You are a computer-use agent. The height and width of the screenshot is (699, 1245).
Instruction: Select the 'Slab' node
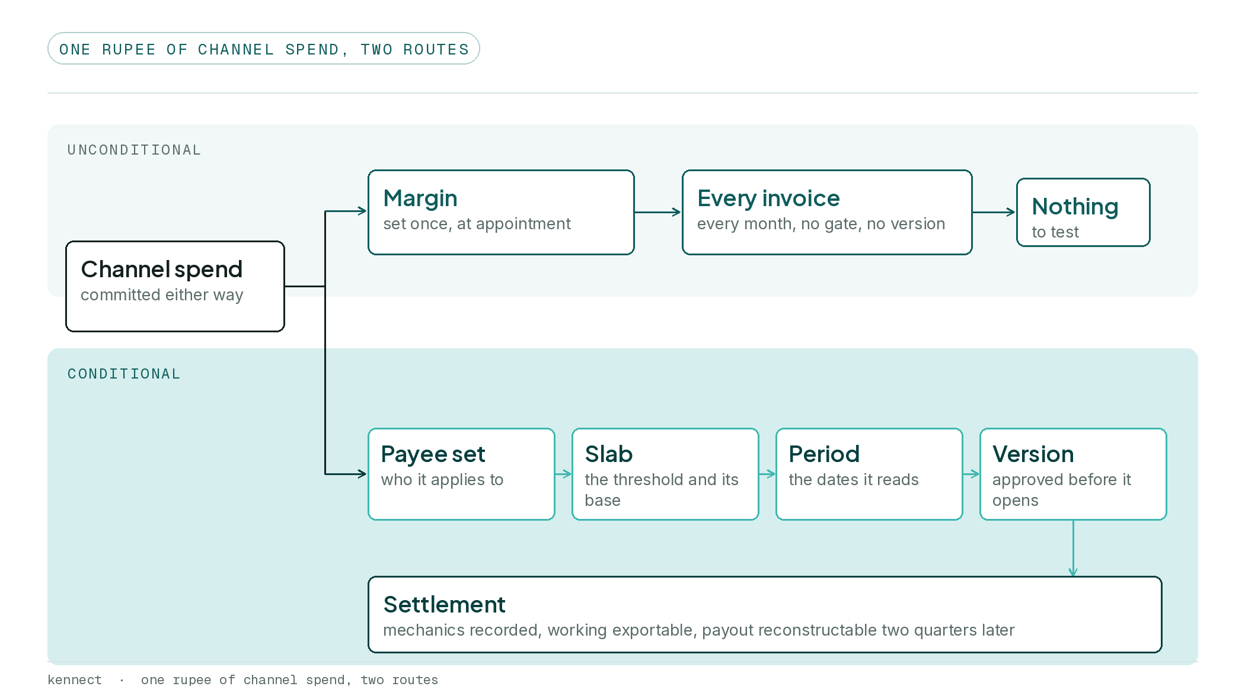(665, 474)
